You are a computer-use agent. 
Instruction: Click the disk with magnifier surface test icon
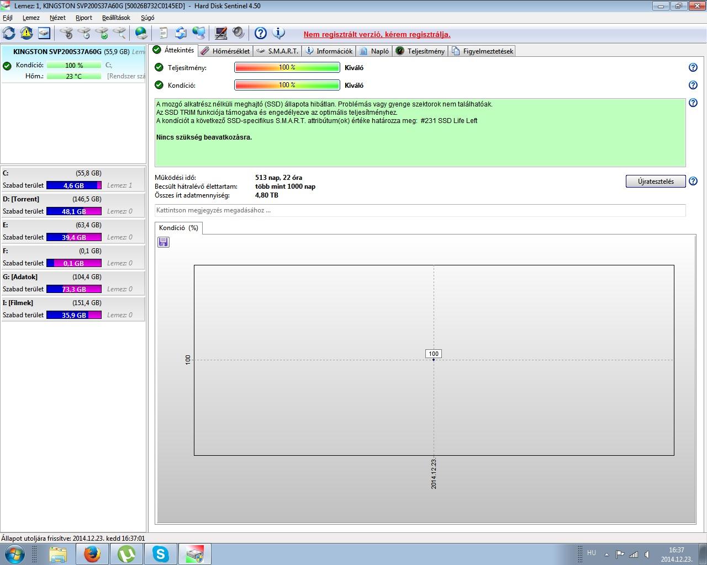[119, 33]
